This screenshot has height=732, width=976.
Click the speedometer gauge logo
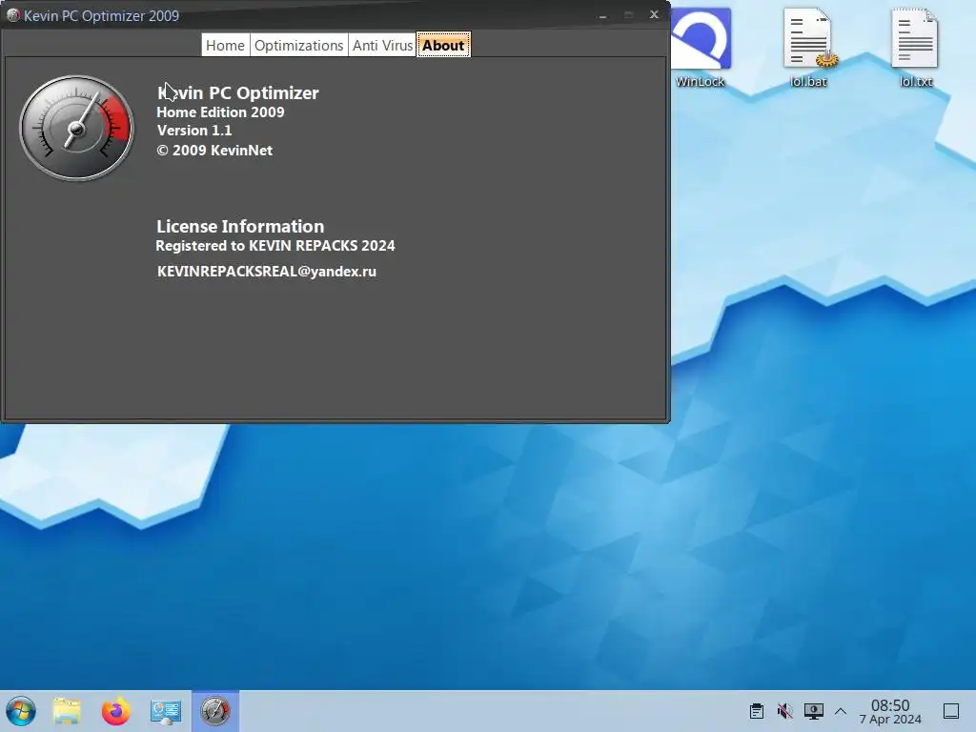pos(76,129)
